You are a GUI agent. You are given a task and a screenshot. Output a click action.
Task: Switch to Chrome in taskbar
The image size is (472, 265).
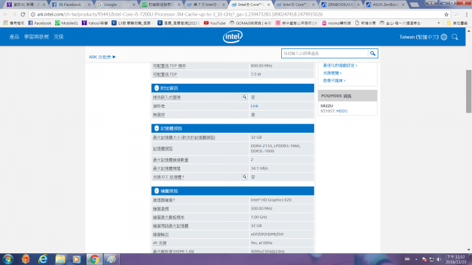94,259
